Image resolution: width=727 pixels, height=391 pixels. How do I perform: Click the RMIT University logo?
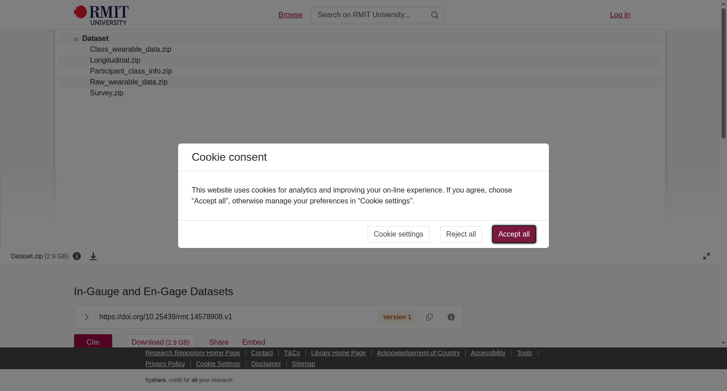[101, 15]
